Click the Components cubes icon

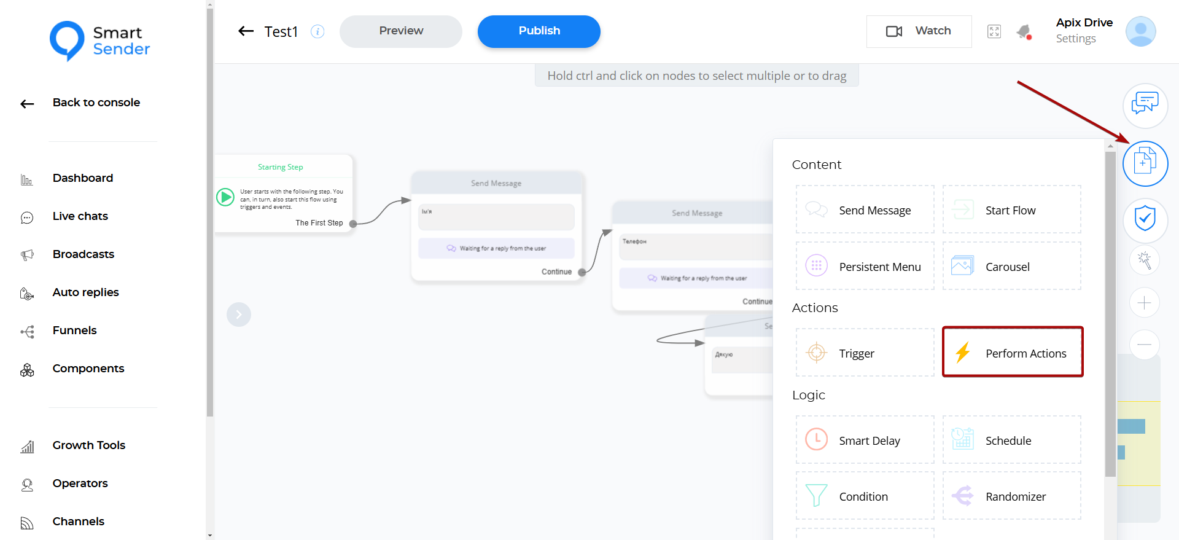(x=27, y=370)
